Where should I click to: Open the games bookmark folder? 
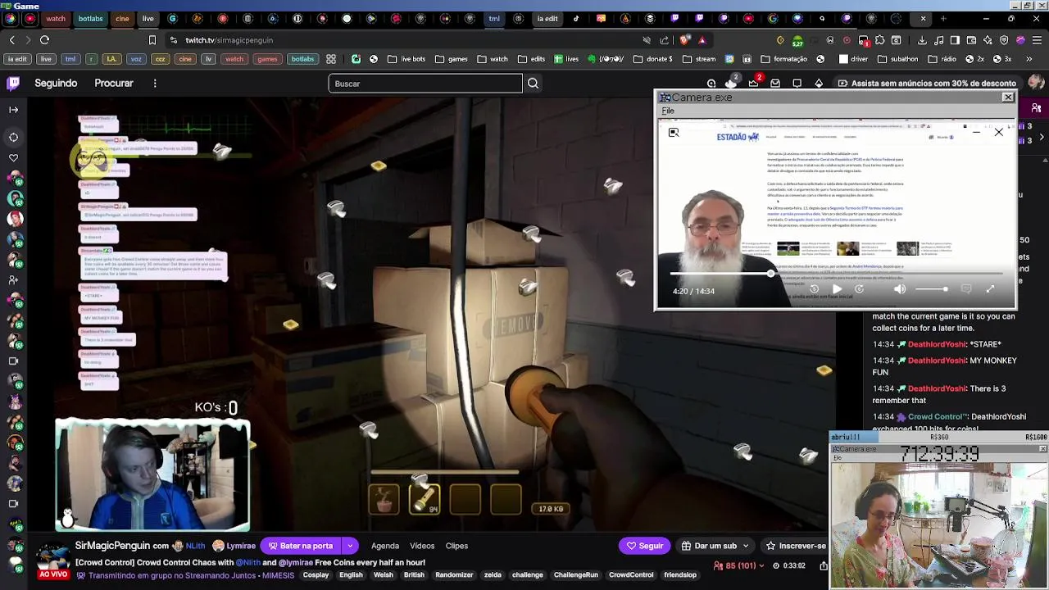[x=452, y=59]
